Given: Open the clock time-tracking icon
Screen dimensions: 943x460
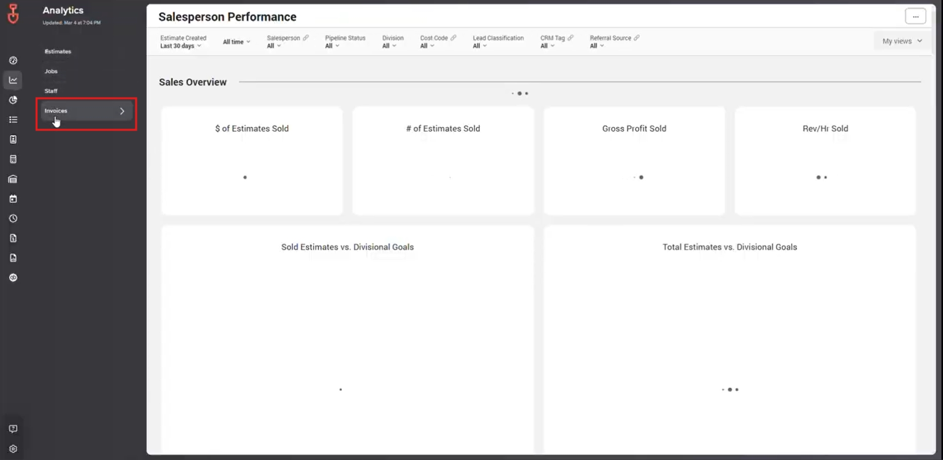Looking at the screenshot, I should pos(13,219).
